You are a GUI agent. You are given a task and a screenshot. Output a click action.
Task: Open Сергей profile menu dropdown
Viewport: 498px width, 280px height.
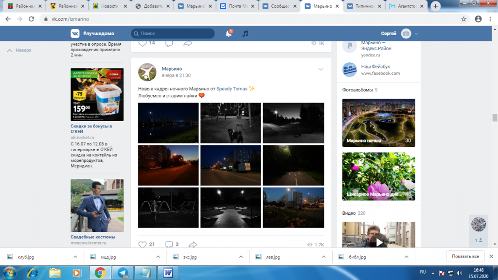(416, 34)
